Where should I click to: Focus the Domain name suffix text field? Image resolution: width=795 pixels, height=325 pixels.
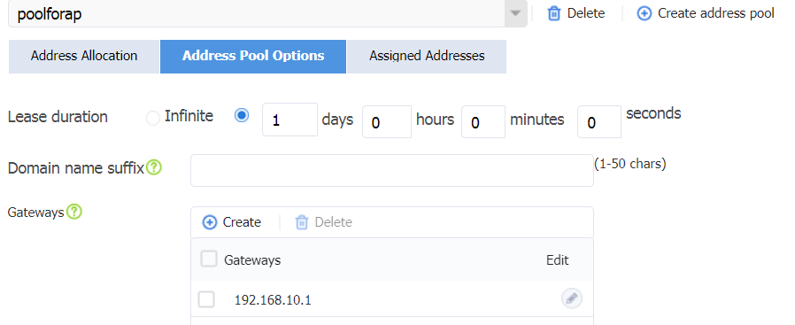[392, 170]
